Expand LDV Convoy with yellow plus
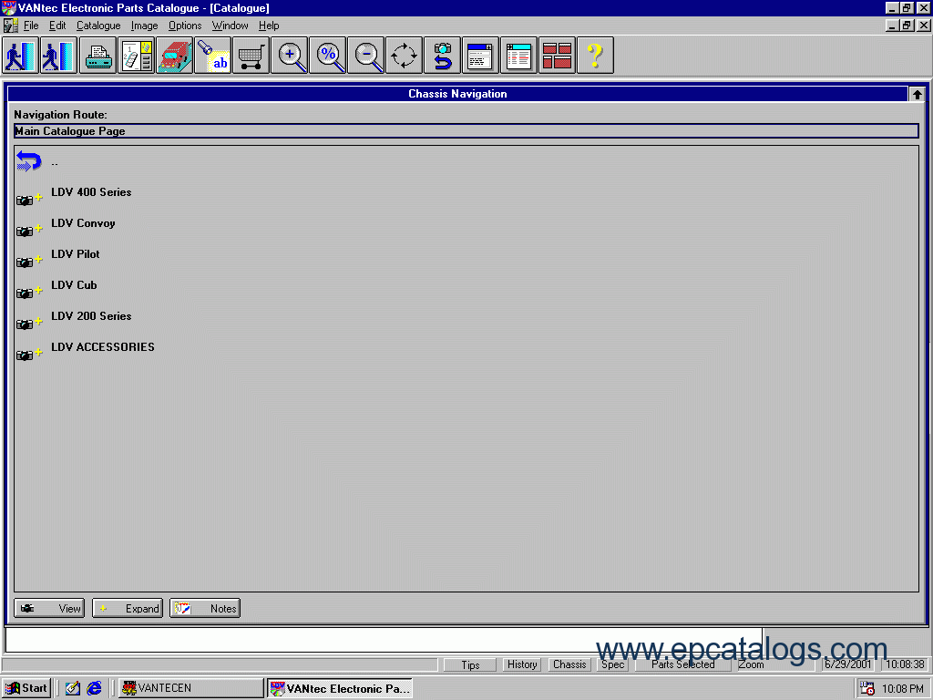The height and width of the screenshot is (700, 933). pos(38,228)
